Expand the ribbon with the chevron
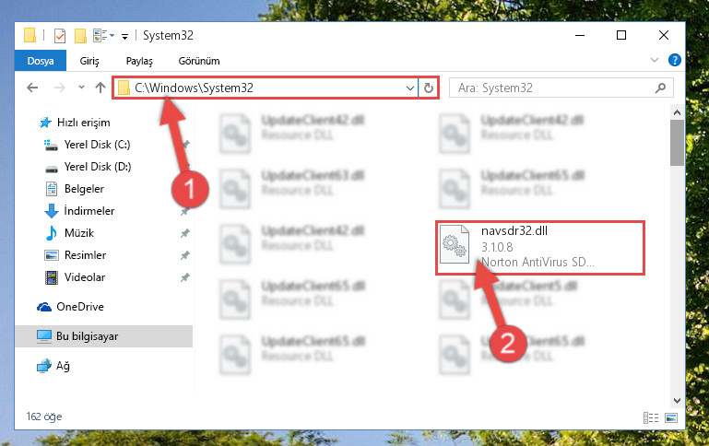 click(654, 60)
